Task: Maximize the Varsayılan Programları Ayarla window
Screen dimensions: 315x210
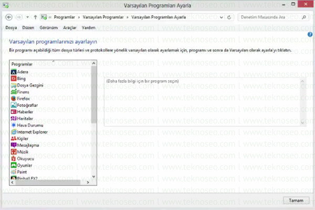Action: pos(293,4)
